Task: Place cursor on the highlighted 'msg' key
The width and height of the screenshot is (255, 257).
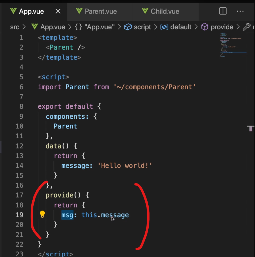Action: (x=67, y=215)
